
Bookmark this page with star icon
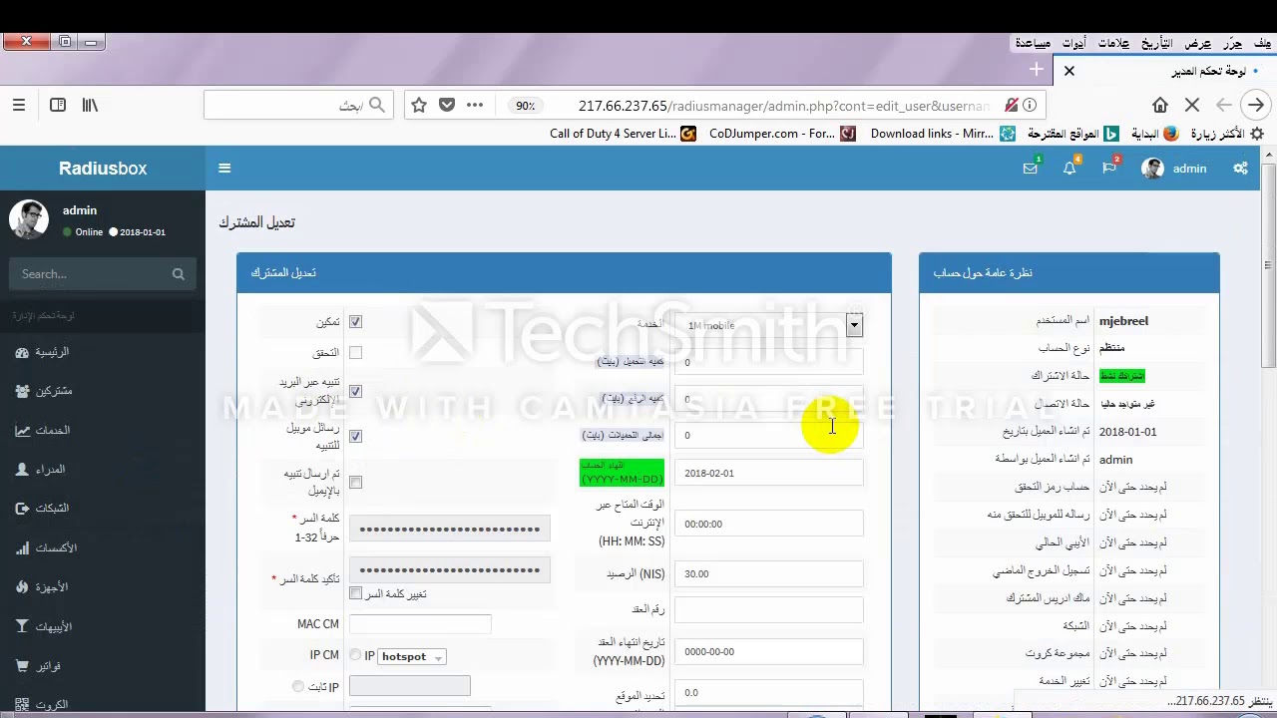click(x=419, y=105)
